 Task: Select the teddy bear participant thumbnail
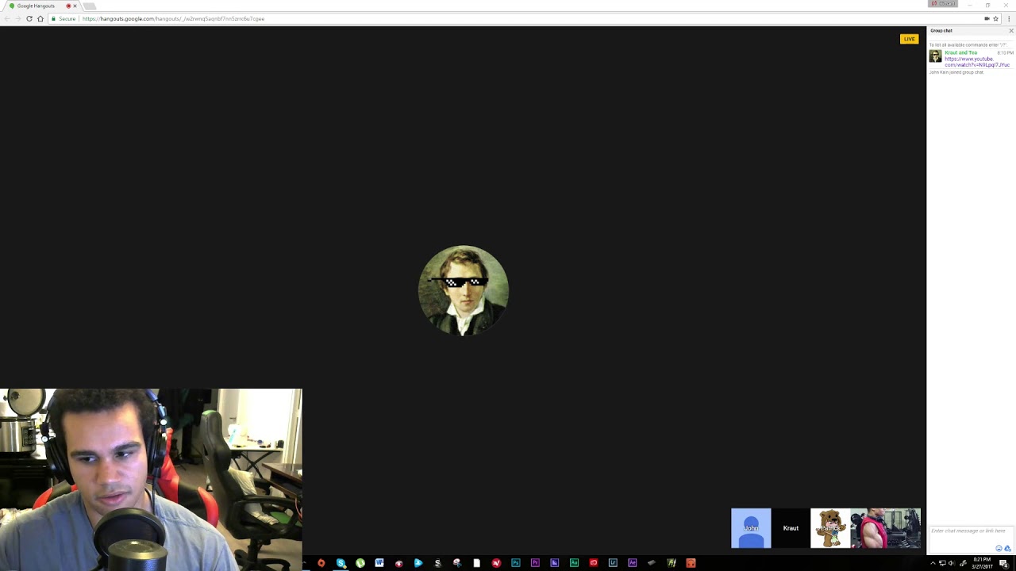tap(830, 528)
